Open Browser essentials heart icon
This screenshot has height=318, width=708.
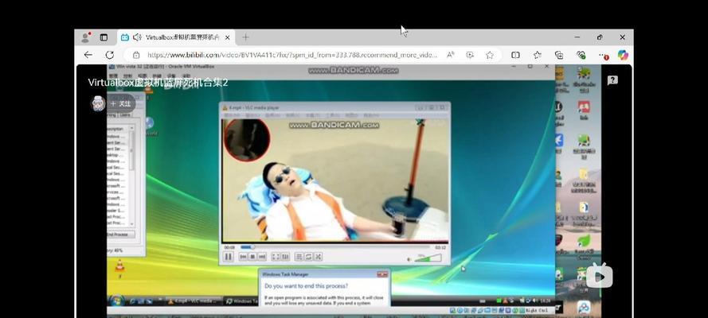coord(581,55)
